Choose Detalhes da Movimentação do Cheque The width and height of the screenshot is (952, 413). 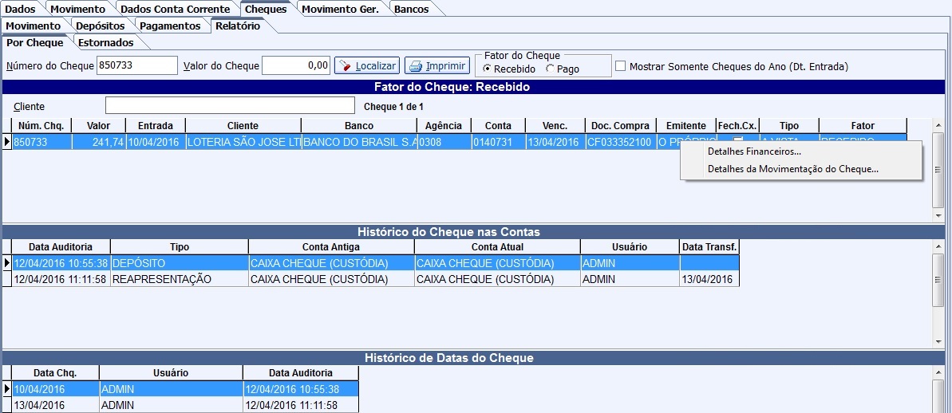(793, 169)
